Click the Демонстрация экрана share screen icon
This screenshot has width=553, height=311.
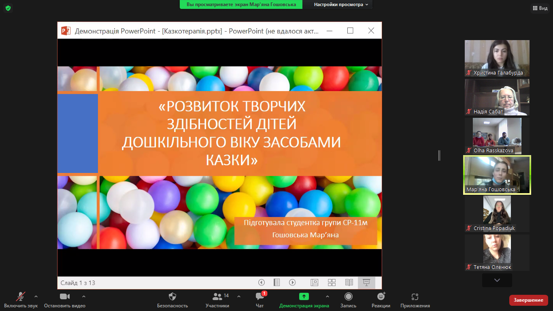click(x=304, y=297)
